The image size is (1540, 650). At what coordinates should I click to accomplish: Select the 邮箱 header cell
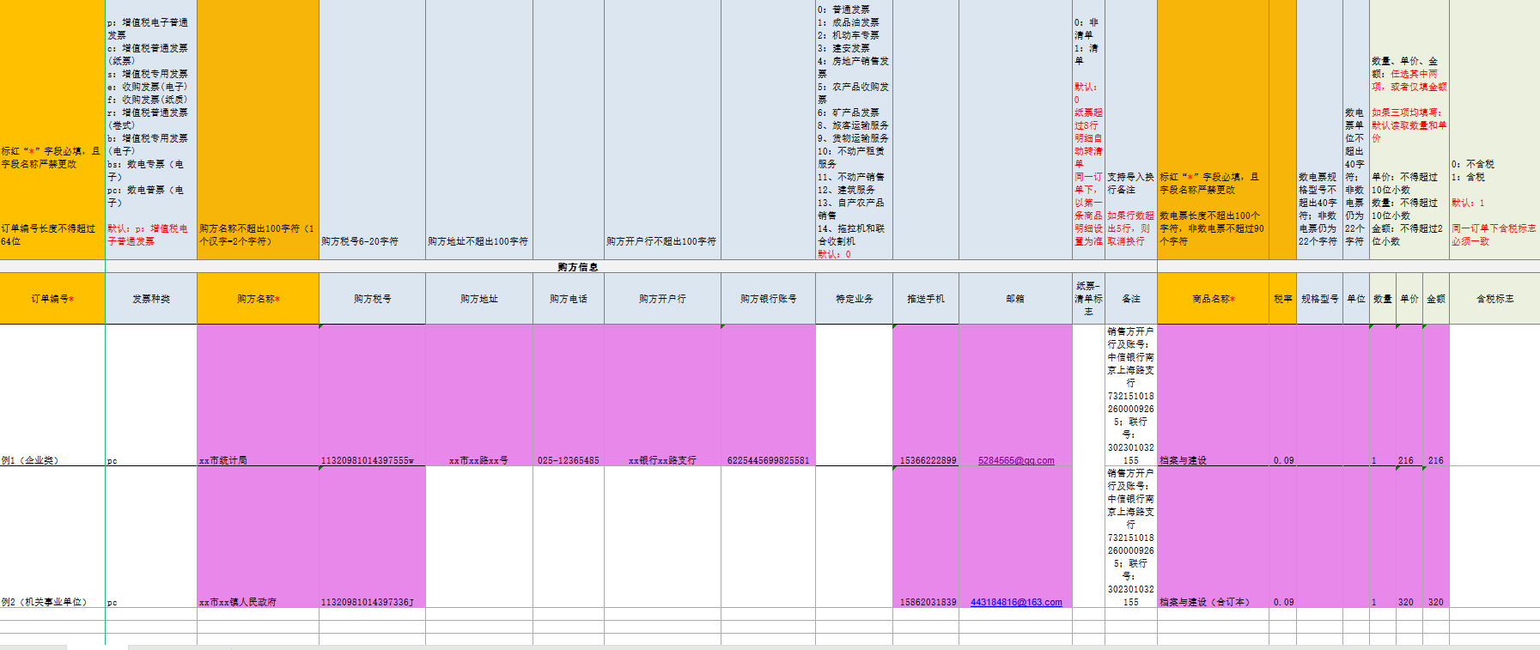tap(1015, 299)
